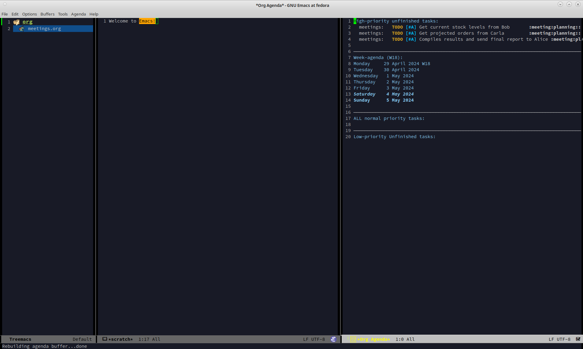Select Thursday 2 May 2024 in agenda

pyautogui.click(x=383, y=82)
